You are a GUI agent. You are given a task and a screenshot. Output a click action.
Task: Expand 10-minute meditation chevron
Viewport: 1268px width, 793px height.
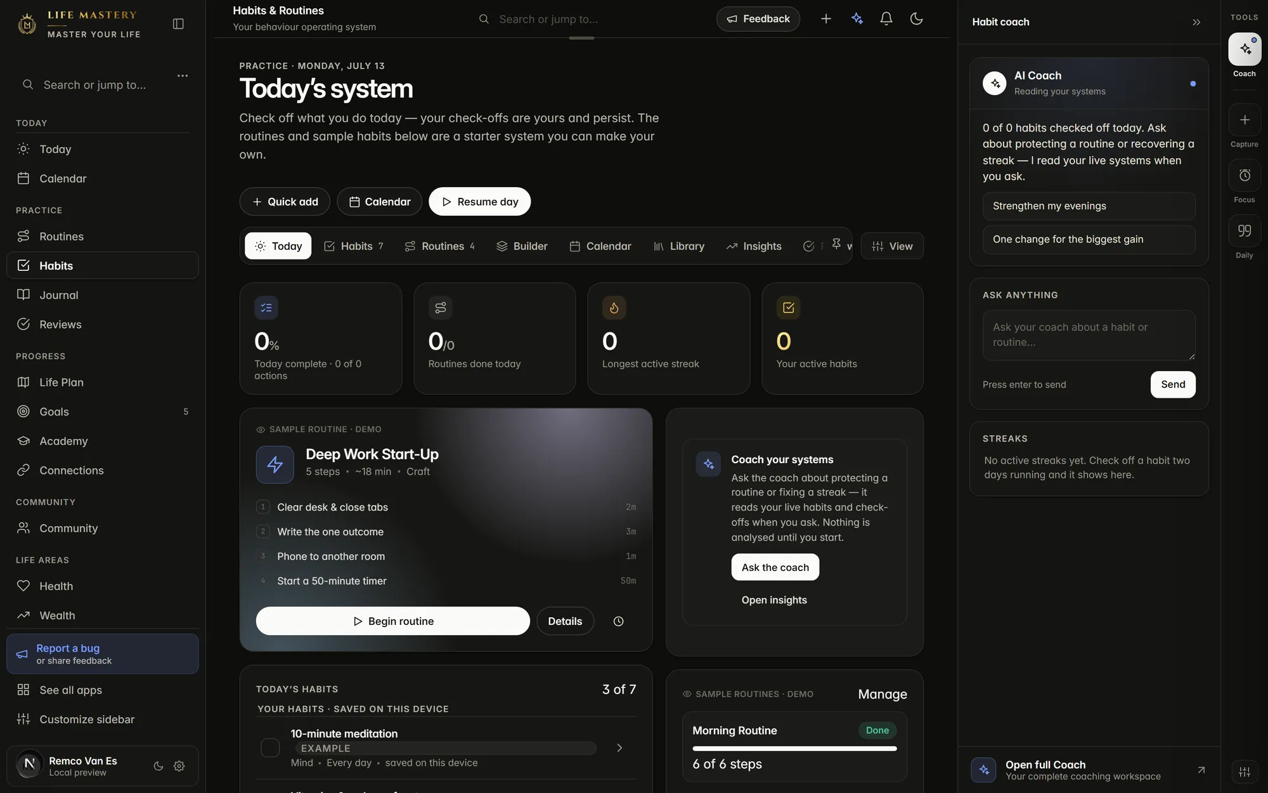click(619, 748)
